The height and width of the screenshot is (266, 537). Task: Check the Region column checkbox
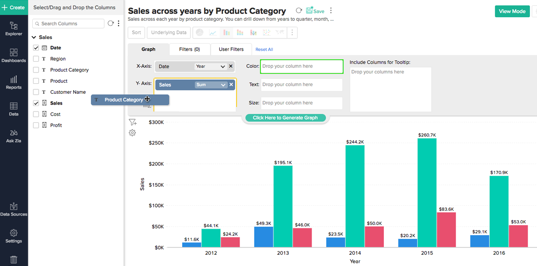36,59
